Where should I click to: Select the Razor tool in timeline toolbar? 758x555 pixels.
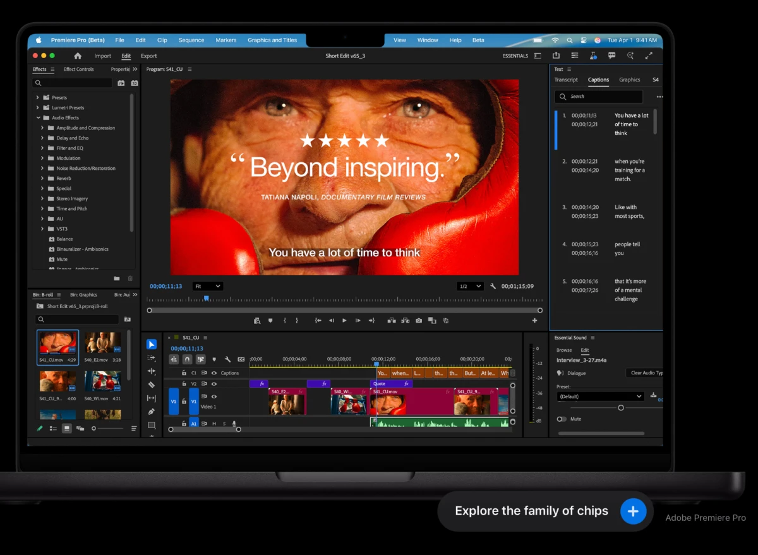[152, 385]
